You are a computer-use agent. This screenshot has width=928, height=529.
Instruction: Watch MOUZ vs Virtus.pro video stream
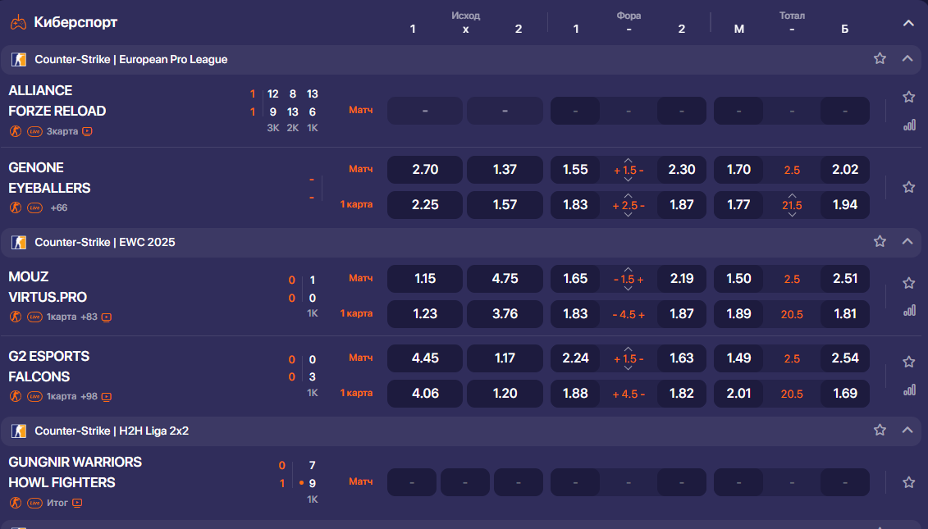pyautogui.click(x=107, y=317)
